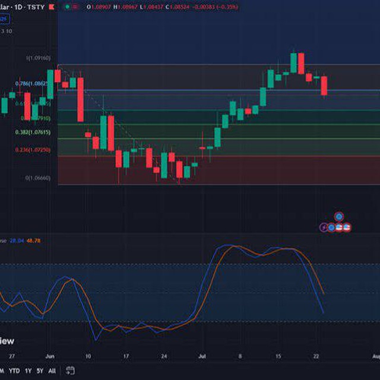Click the blue boxed price tag top-left
The height and width of the screenshot is (380, 380).
(x=5, y=19)
